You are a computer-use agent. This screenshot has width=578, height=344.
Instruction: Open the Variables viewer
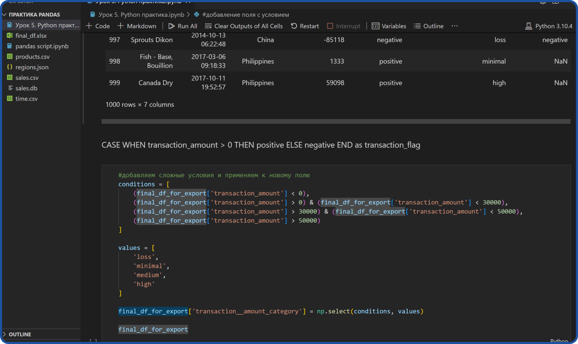click(x=389, y=26)
